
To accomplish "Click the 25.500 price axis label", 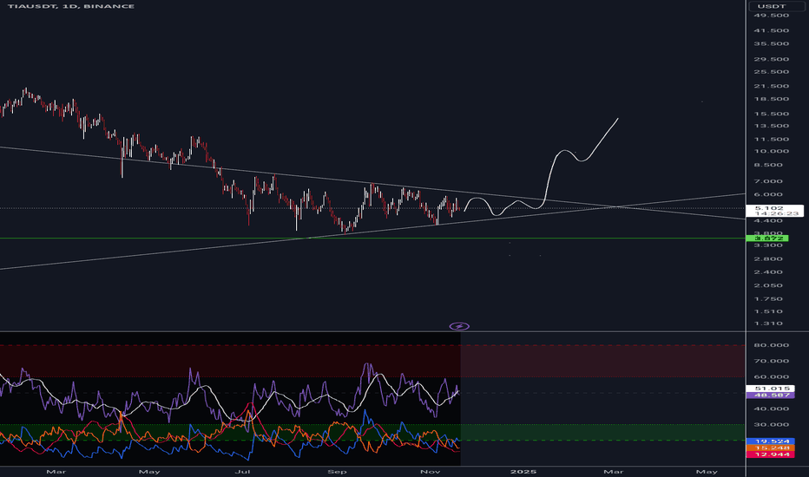I will tap(772, 72).
